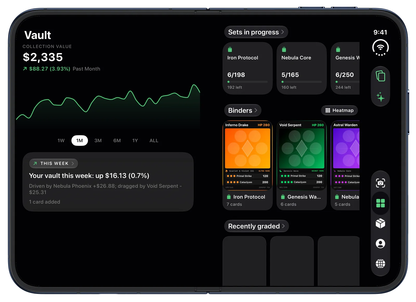The image size is (416, 302).
Task: Click the '7 cards' binder count
Action: 234,204
